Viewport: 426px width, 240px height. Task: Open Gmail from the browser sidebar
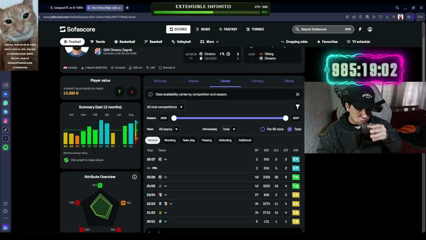click(5, 85)
